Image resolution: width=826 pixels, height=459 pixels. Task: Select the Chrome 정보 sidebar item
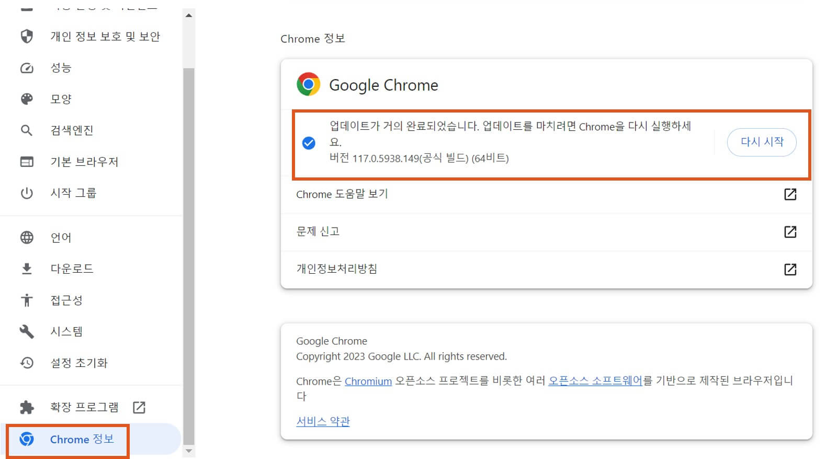tap(92, 439)
